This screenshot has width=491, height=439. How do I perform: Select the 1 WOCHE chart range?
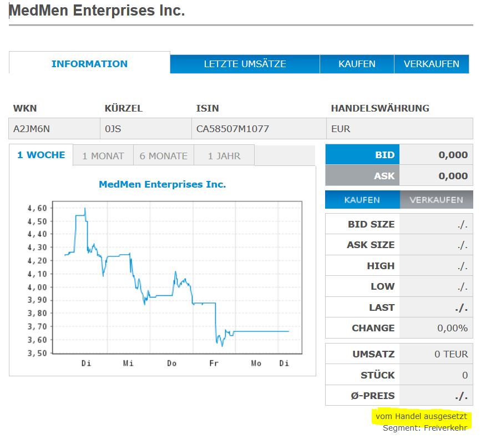click(41, 155)
